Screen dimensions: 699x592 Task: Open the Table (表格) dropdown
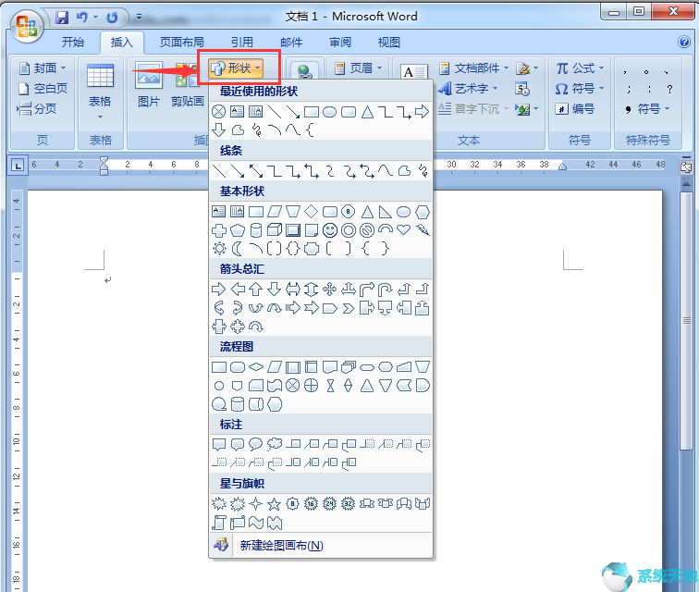click(x=100, y=92)
